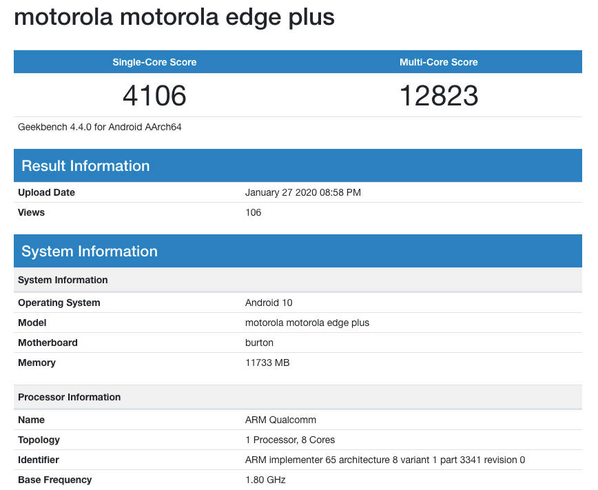
Task: Select the Motherboard value burton
Action: pyautogui.click(x=259, y=343)
